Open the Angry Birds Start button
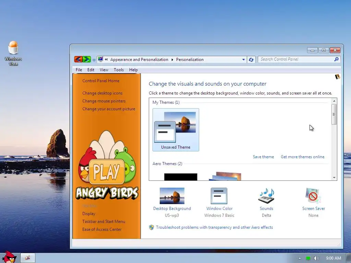Screen dimensions: 351x263 [x=9, y=257]
